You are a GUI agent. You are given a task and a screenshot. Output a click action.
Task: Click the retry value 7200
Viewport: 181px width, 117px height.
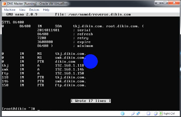coord(42,38)
